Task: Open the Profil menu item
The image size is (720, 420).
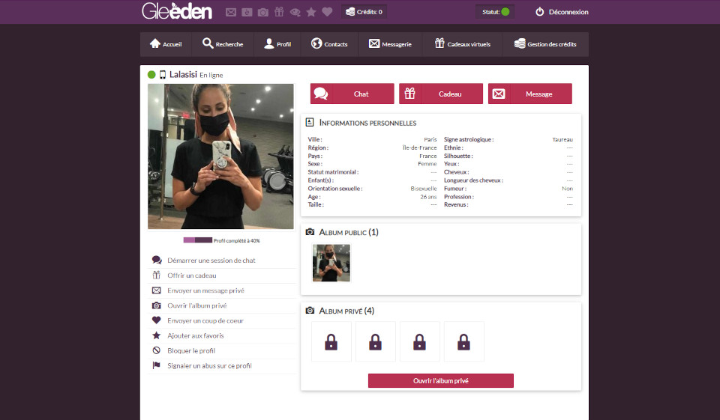Action: click(277, 44)
